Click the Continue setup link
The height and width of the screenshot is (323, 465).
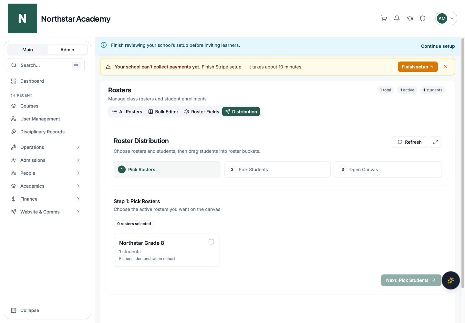(x=438, y=46)
